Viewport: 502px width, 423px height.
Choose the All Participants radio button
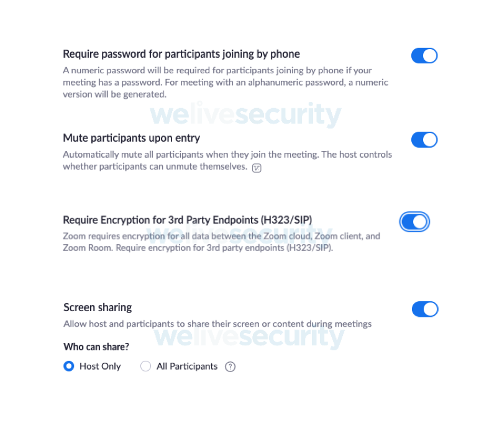pos(145,366)
